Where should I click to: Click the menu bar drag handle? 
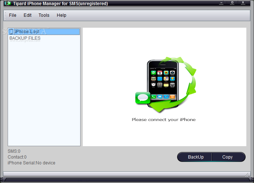(5, 16)
